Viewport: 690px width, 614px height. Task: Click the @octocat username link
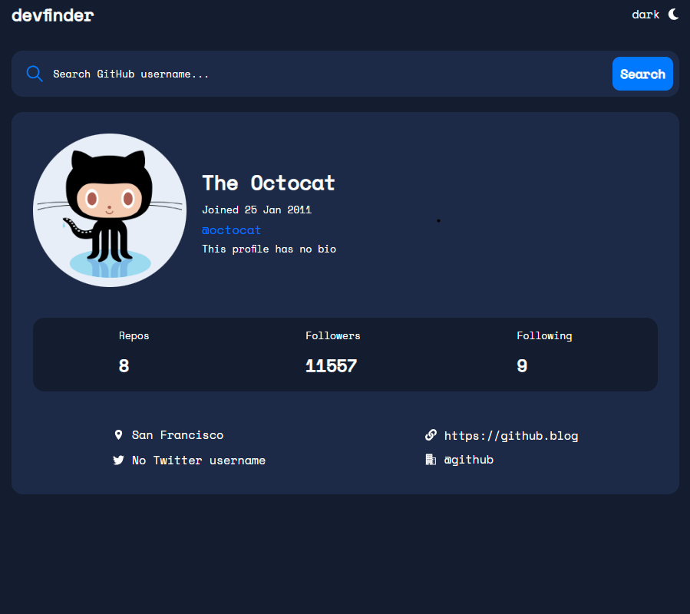[232, 230]
